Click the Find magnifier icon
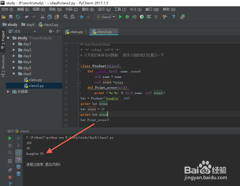Screen dimensions: 240x186 66,17
